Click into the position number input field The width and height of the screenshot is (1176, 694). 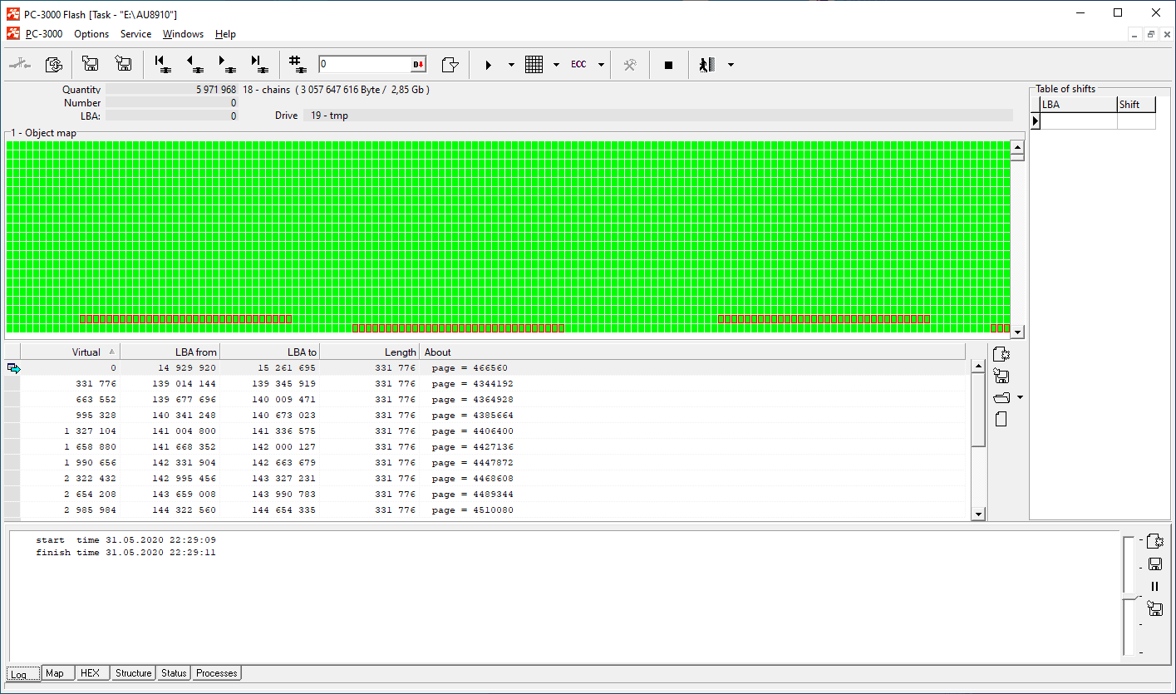(365, 65)
